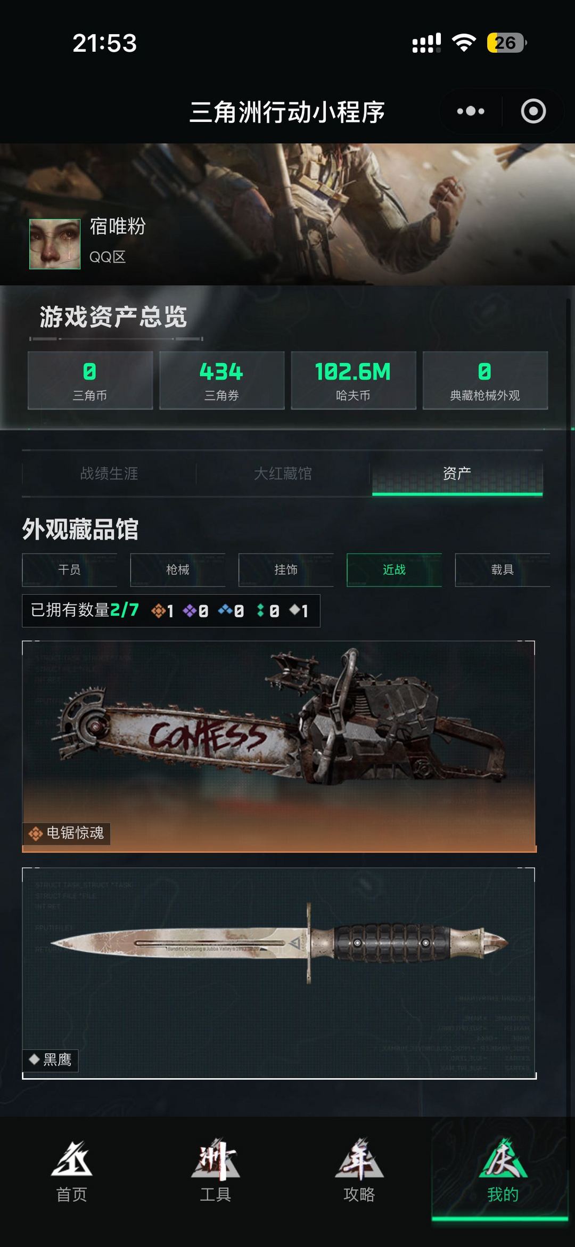Filter collection by 挂饰
Image resolution: width=575 pixels, height=1247 pixels.
(x=286, y=570)
